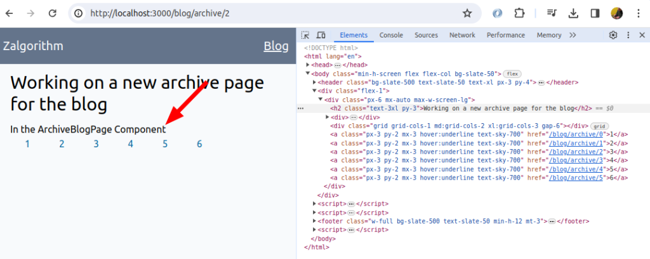Viewport: 650px width, 259px height.
Task: Switch to the Sources tab
Action: tap(426, 35)
